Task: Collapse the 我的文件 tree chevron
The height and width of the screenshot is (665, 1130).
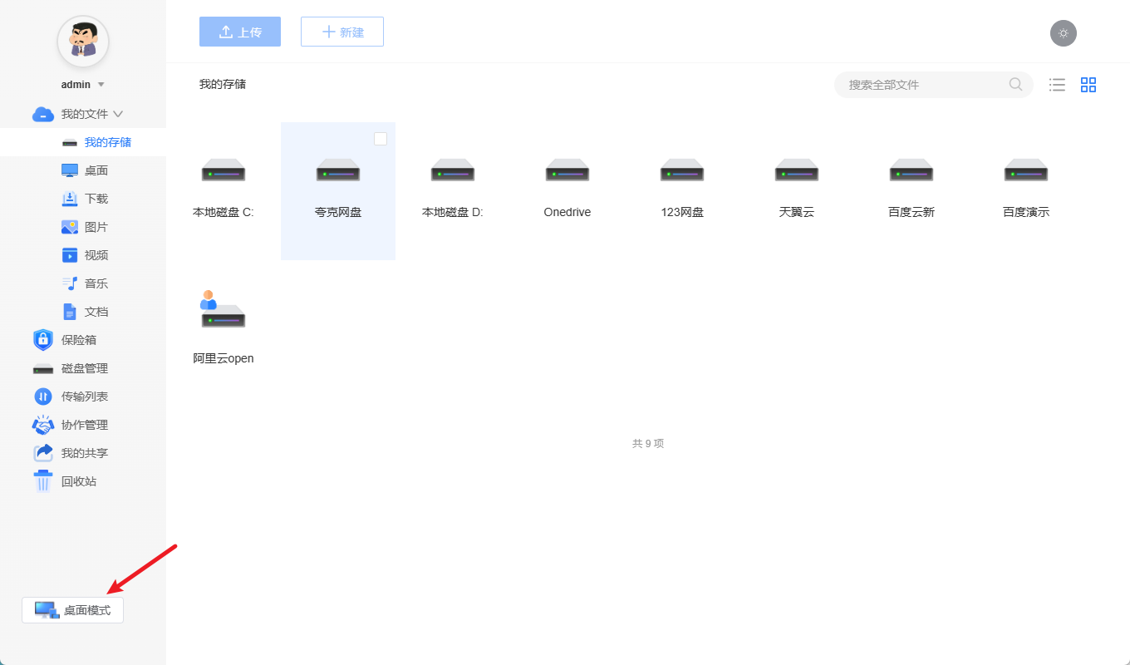Action: pos(118,114)
